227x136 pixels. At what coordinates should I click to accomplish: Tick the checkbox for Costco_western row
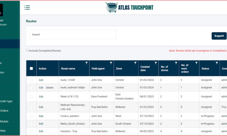pyautogui.click(x=31, y=116)
